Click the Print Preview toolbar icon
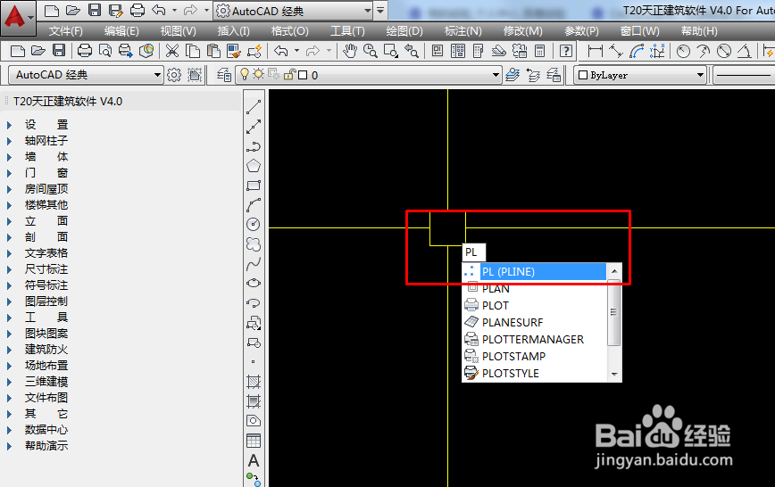775x487 pixels. (105, 50)
